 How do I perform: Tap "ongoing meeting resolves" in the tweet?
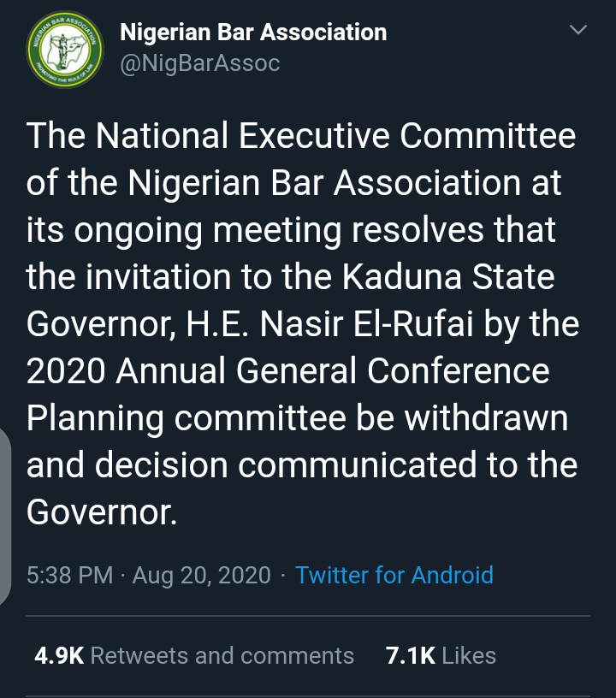[x=308, y=230]
